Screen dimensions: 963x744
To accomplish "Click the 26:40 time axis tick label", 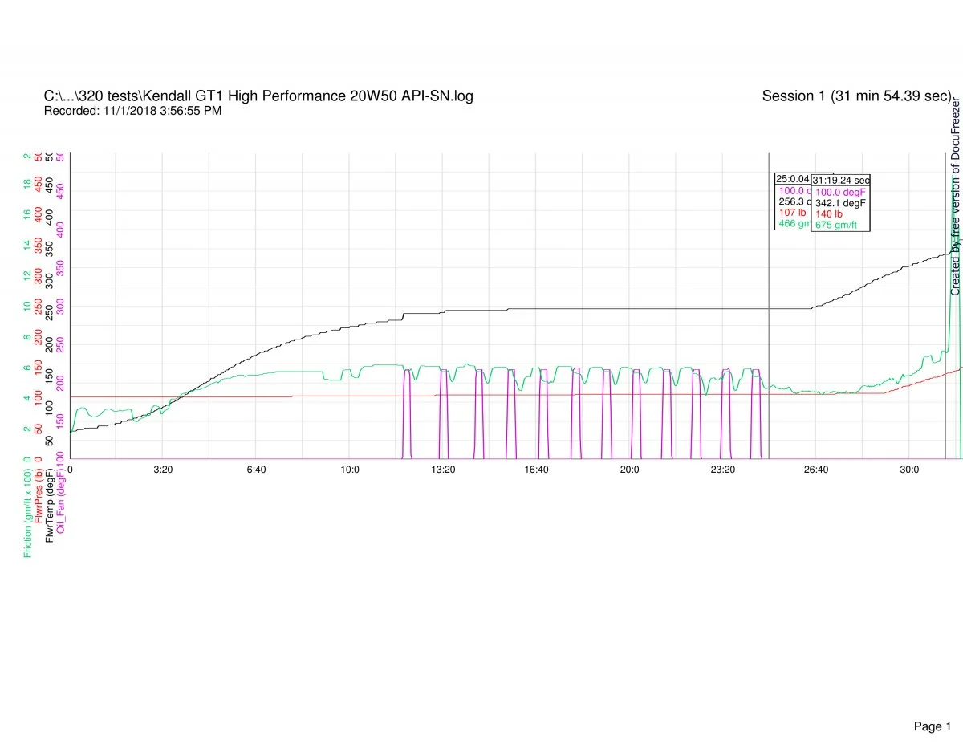I will click(x=815, y=469).
